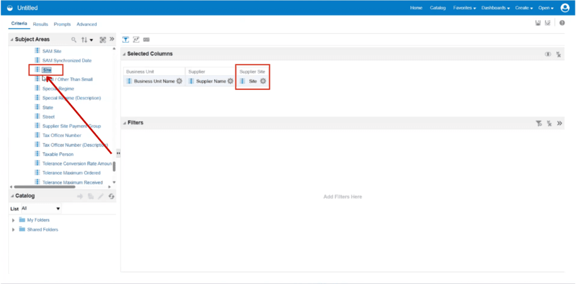The image size is (576, 284).
Task: Select the Supplier Site Payment Group column
Action: (71, 126)
